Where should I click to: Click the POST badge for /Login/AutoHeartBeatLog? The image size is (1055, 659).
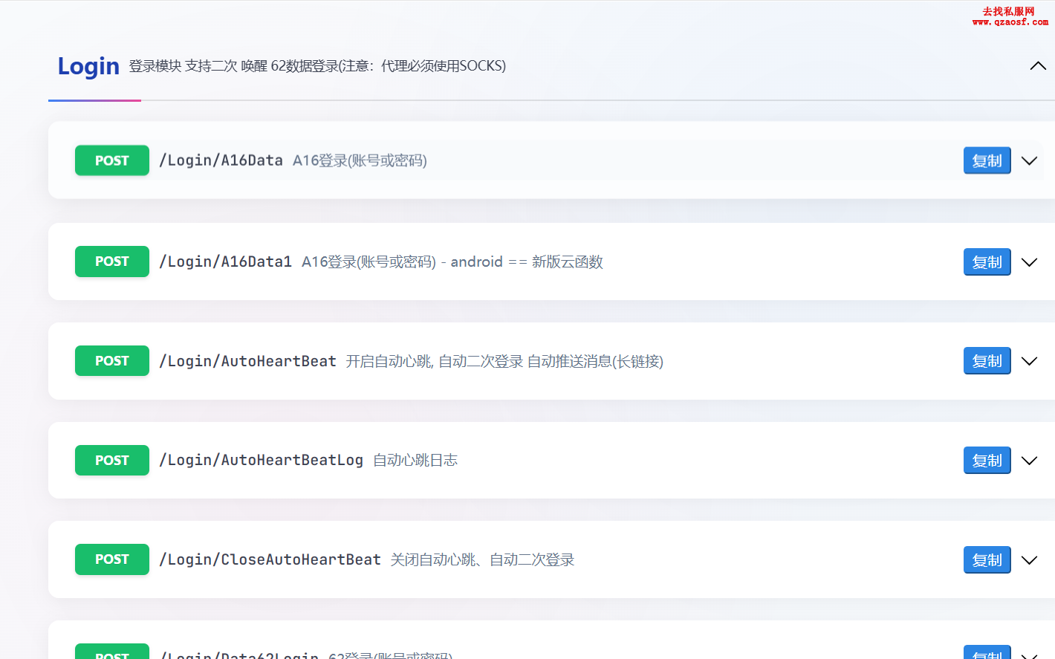point(112,461)
